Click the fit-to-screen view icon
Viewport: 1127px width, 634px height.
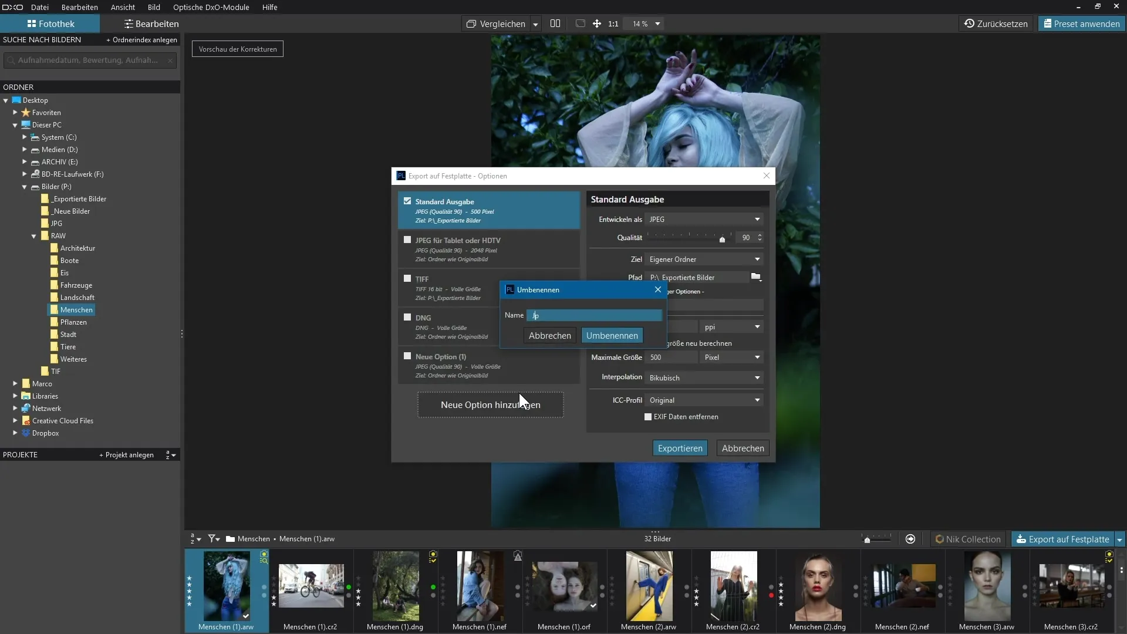click(x=580, y=23)
